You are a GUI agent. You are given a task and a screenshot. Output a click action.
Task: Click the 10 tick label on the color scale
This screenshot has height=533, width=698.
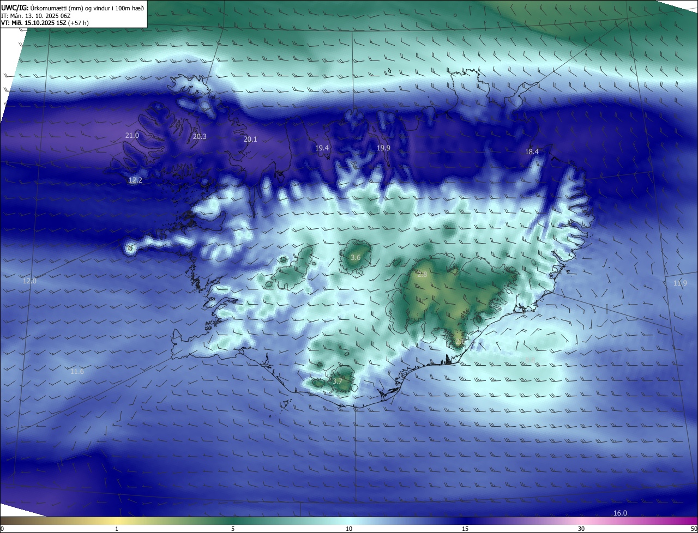tap(349, 529)
